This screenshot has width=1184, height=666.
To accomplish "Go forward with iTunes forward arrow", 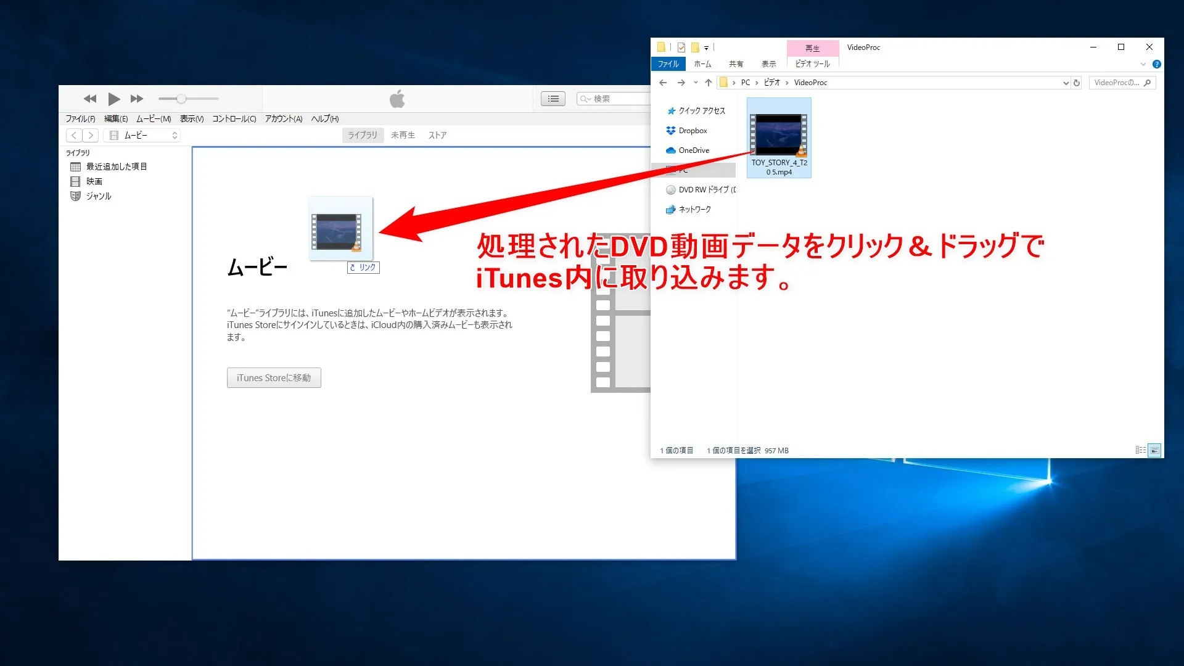I will click(91, 135).
